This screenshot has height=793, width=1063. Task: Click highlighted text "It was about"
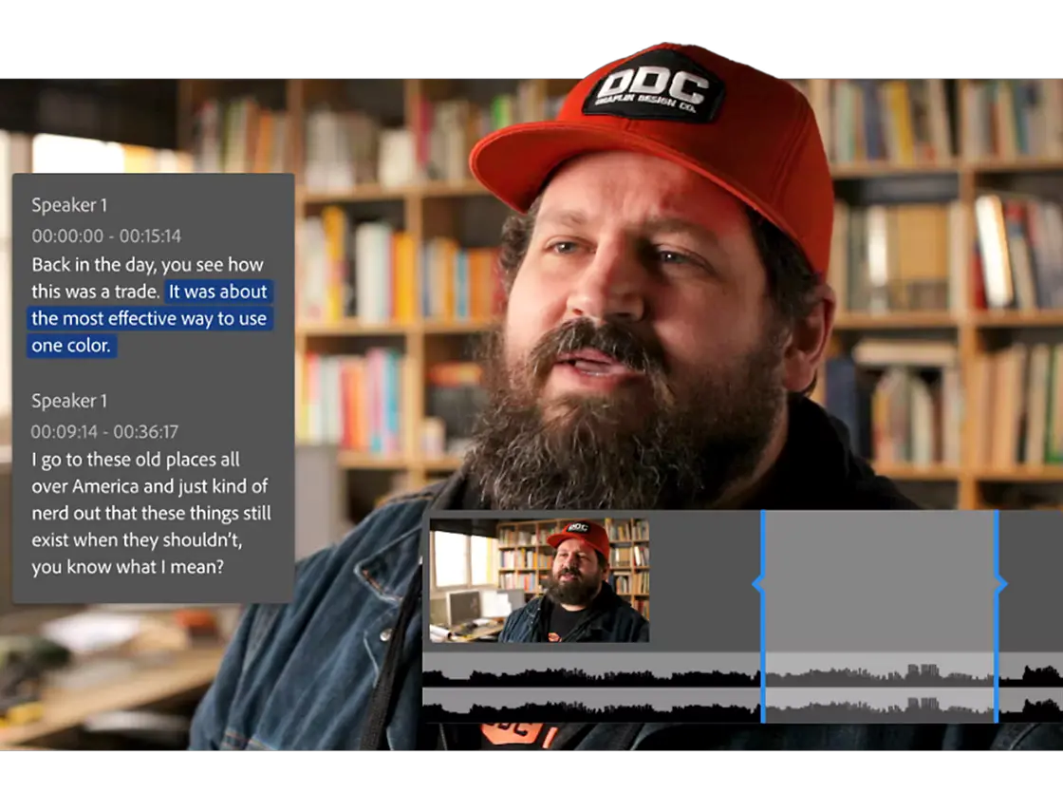pyautogui.click(x=217, y=292)
